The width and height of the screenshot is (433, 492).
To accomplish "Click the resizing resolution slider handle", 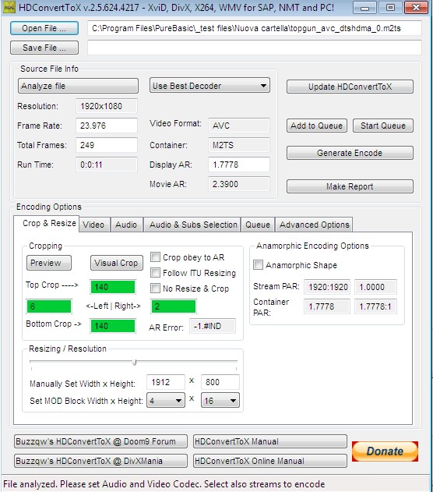I will [135, 363].
